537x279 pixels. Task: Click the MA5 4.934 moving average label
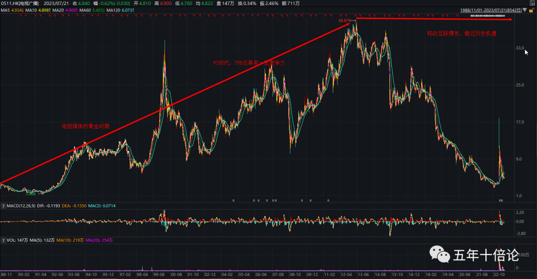click(12, 10)
